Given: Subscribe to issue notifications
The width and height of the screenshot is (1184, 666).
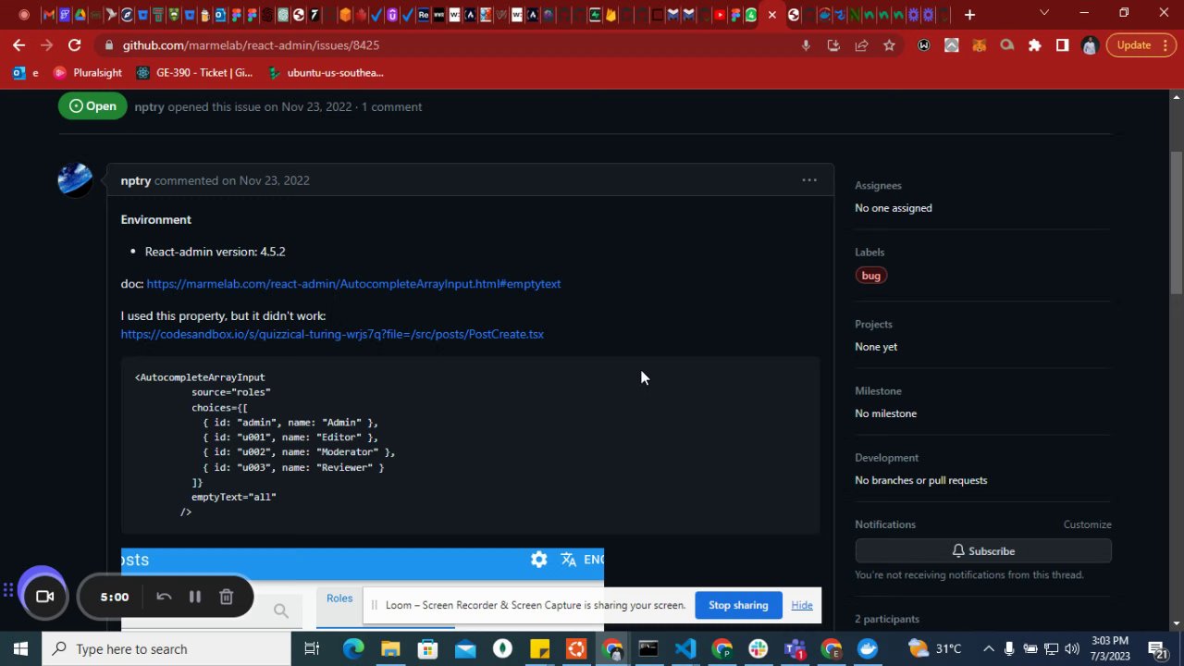Looking at the screenshot, I should pyautogui.click(x=983, y=551).
